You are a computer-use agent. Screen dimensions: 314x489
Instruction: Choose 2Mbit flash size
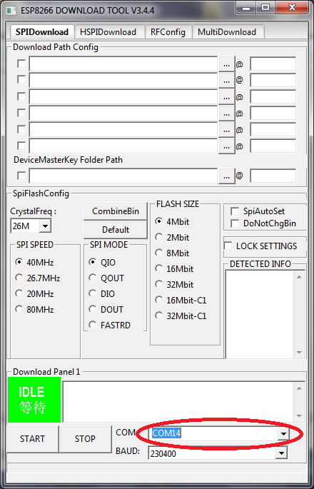pyautogui.click(x=159, y=237)
